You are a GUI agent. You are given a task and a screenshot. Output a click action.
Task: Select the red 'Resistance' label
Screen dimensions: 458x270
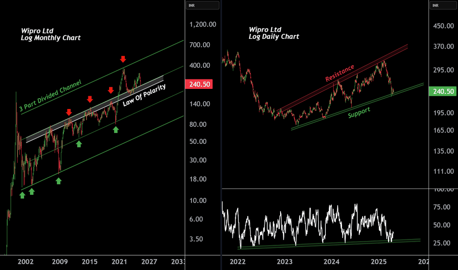[340, 73]
